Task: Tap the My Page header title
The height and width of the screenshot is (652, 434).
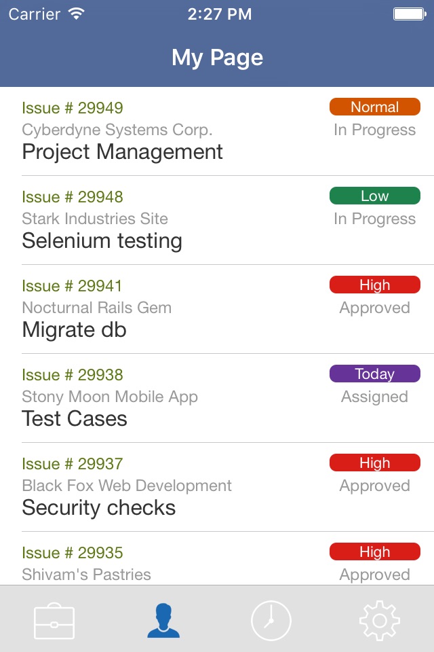Action: pyautogui.click(x=217, y=58)
